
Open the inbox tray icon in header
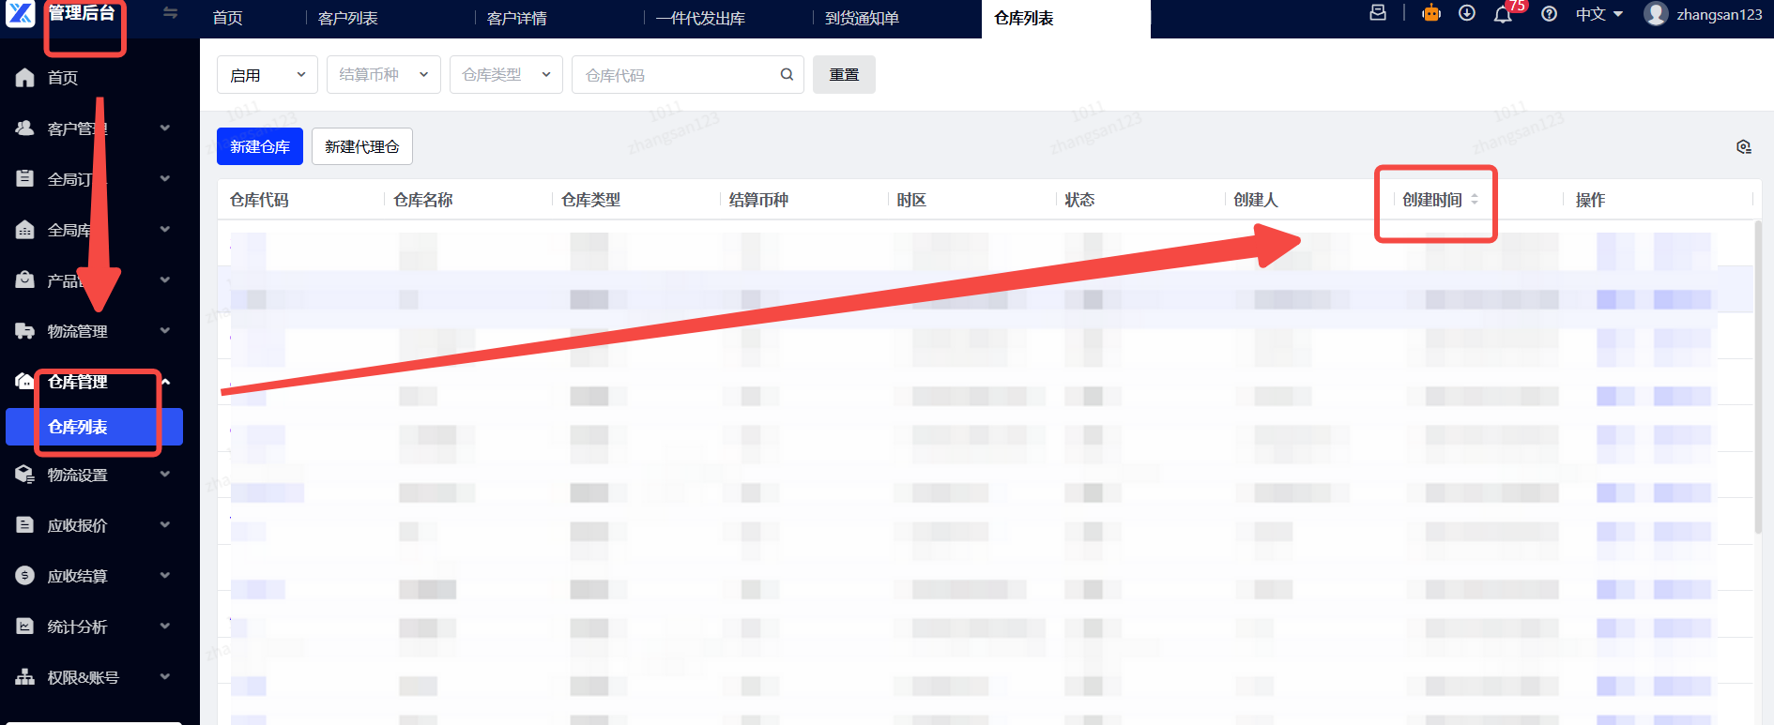tap(1378, 13)
